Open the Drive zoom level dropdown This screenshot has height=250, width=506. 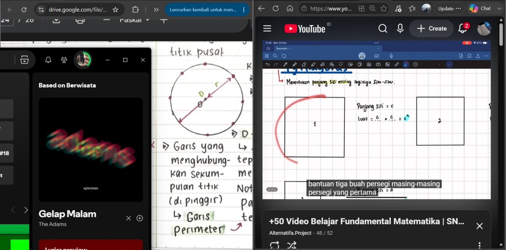pos(135,20)
